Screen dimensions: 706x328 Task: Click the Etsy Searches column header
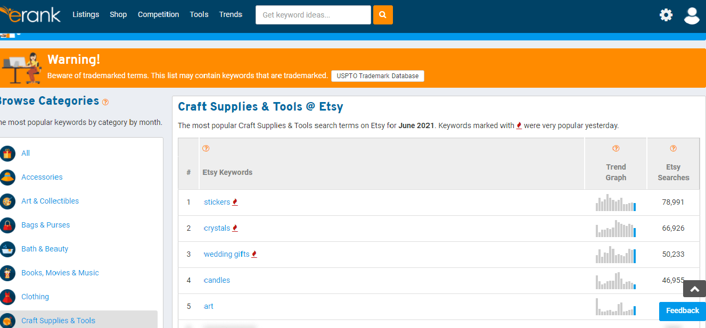tap(674, 172)
